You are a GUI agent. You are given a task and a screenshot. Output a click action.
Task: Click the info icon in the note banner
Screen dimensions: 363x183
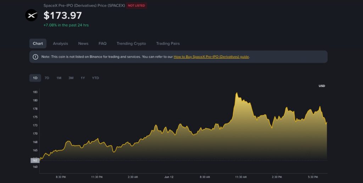[x=35, y=57]
